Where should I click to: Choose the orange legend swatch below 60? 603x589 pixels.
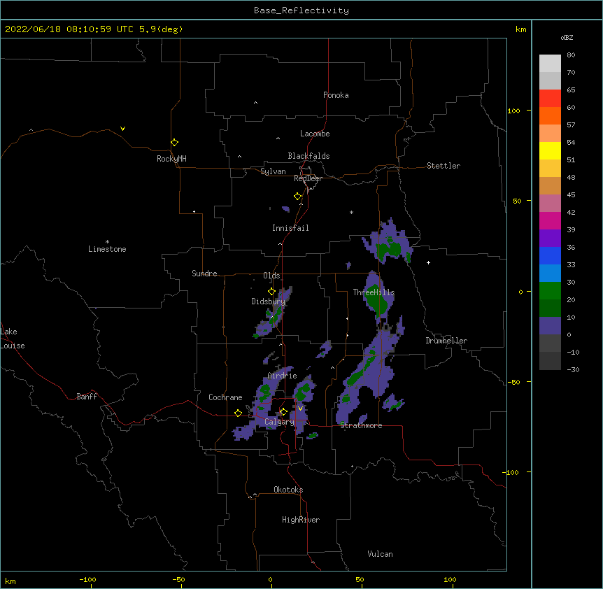point(550,115)
